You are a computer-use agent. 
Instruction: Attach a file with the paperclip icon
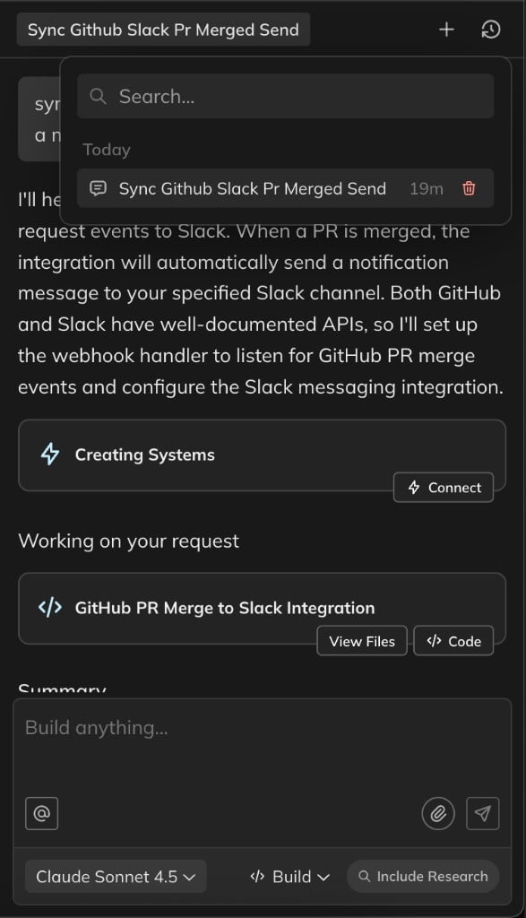point(438,813)
